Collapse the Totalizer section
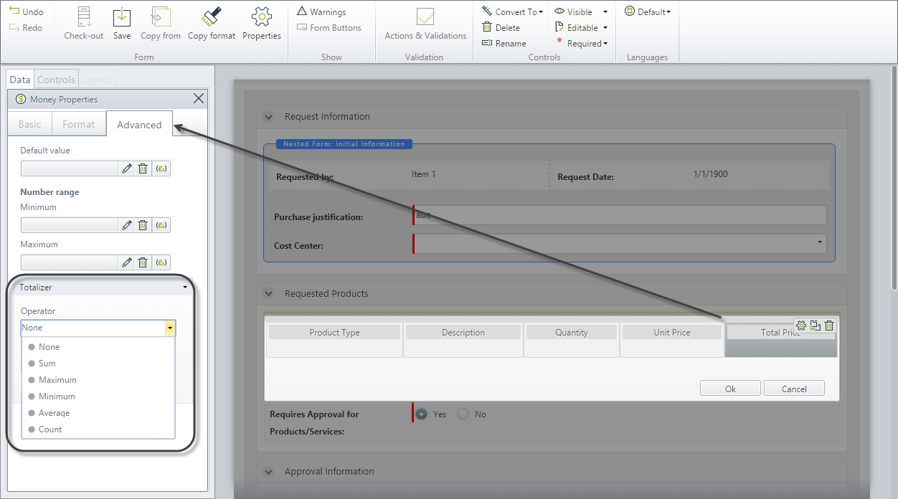 (x=185, y=287)
